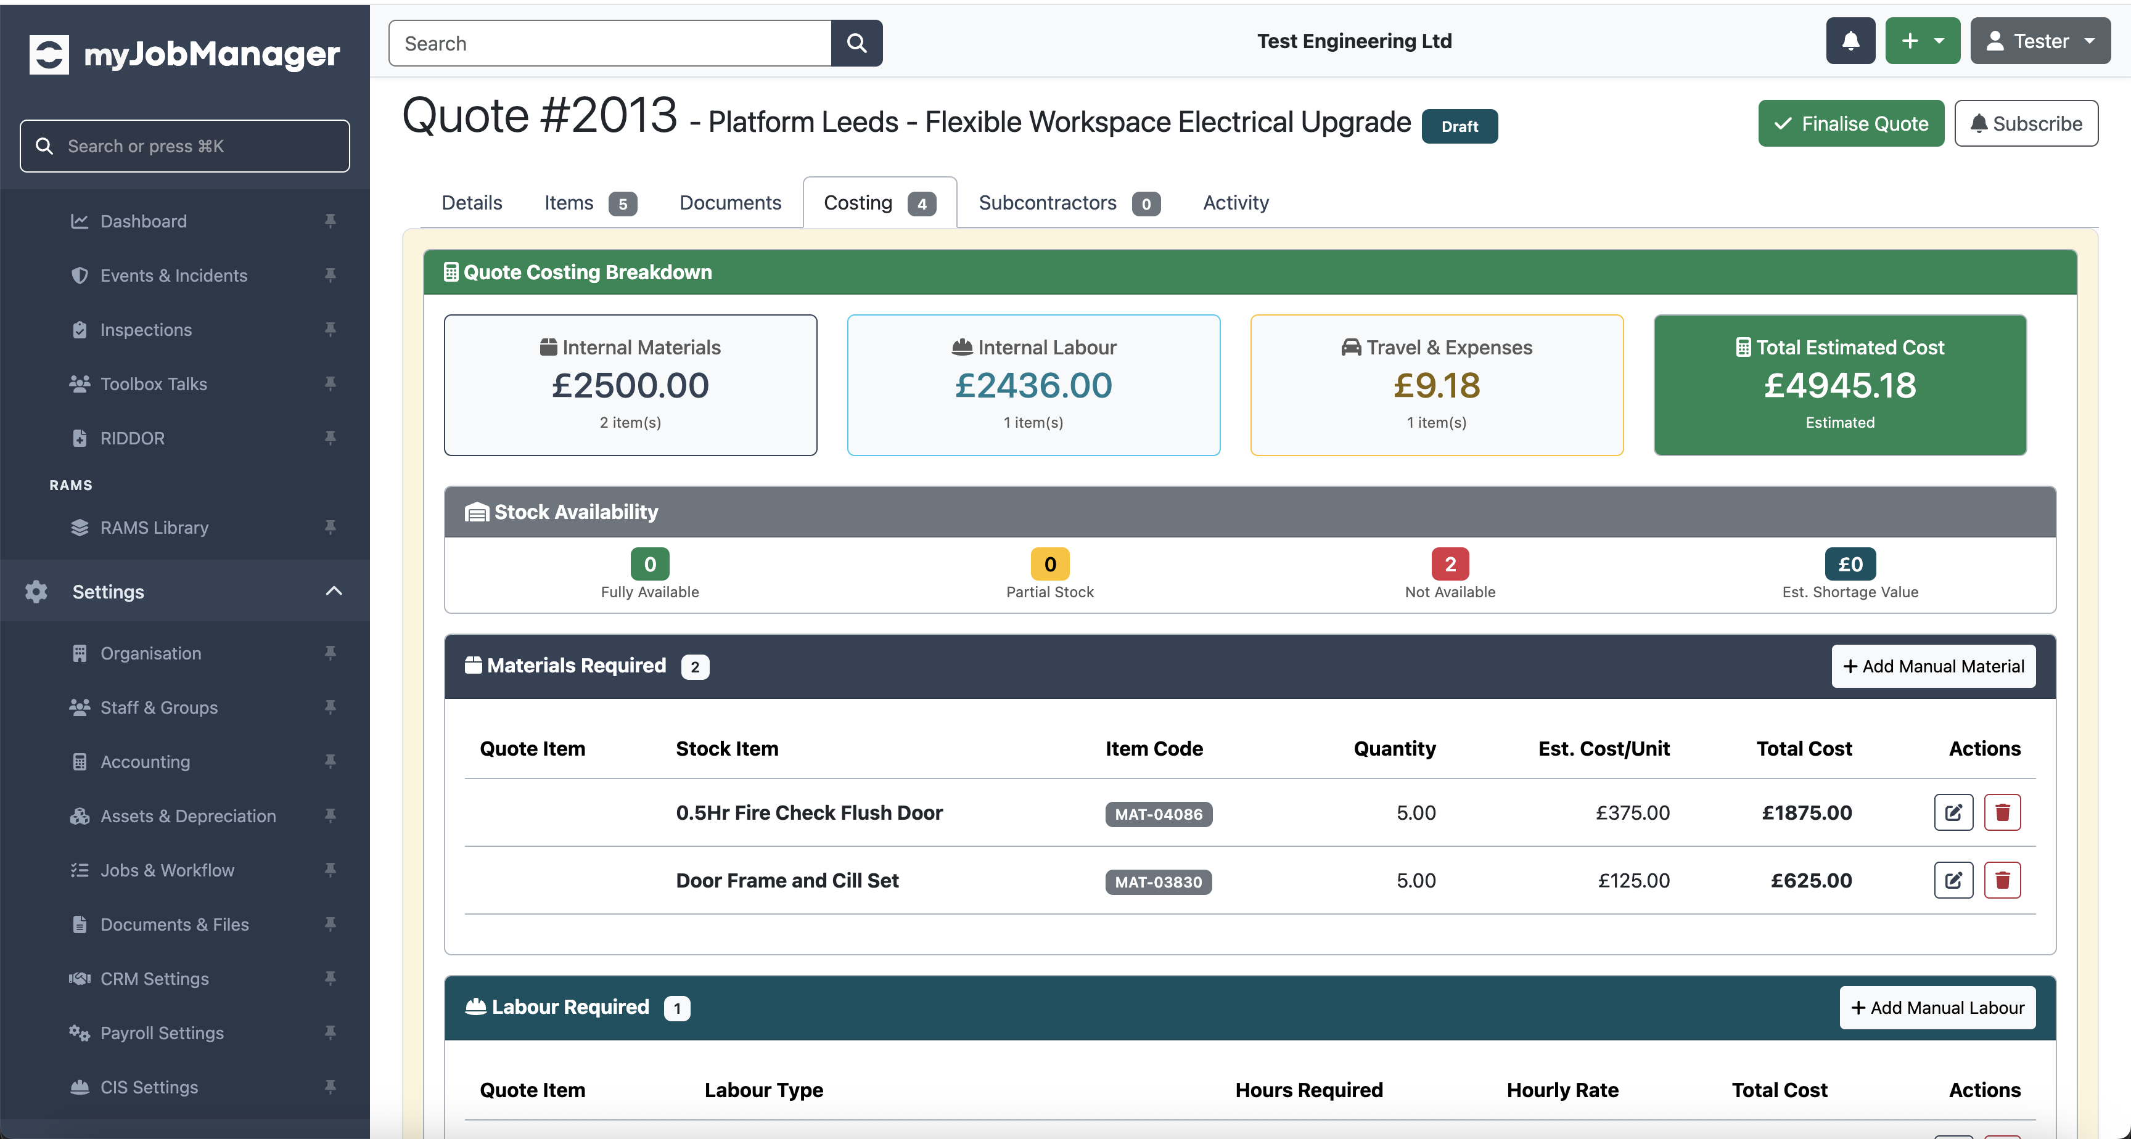The image size is (2131, 1139).
Task: Edit the Door Frame and Cill Set row
Action: (1953, 880)
